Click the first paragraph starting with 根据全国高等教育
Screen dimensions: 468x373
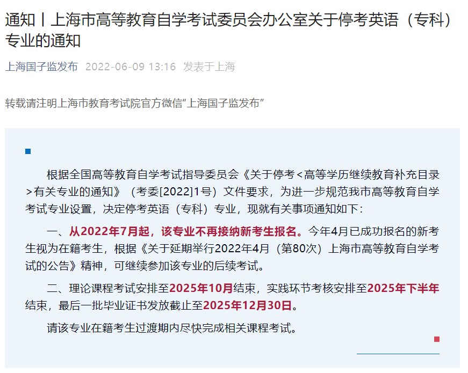[232, 192]
